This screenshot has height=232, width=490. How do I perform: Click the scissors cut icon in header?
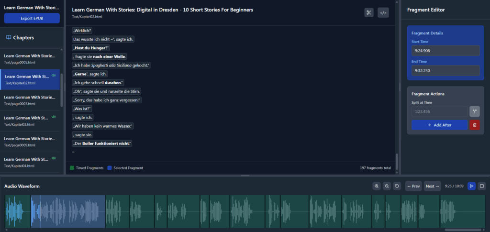tap(369, 12)
